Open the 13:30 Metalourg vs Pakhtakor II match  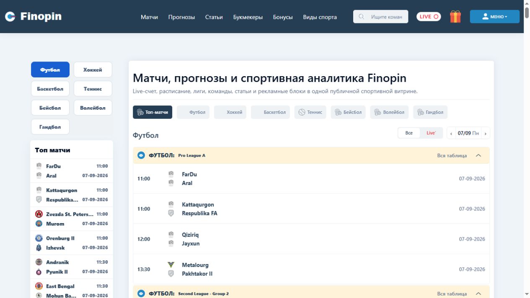[x=311, y=269]
